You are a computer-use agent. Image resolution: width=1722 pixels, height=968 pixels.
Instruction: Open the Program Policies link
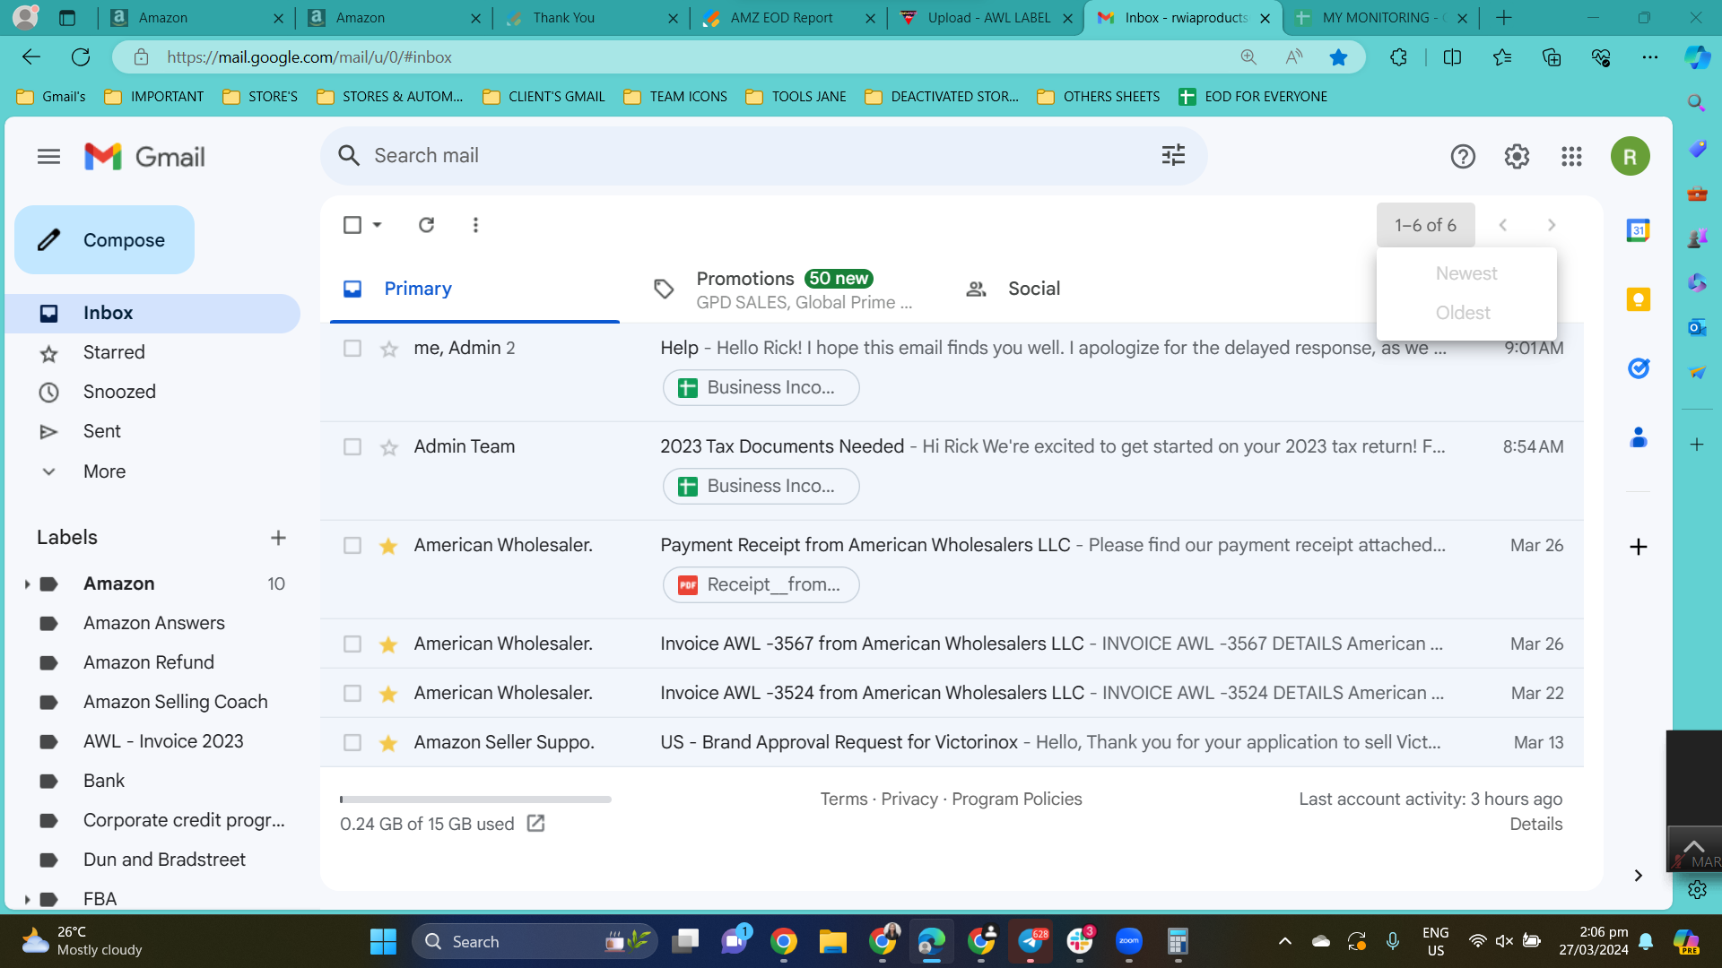tap(1017, 799)
